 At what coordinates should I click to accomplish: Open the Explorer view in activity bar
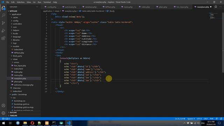coord(3,8)
